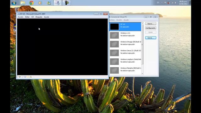Viewport: 201px width, 113px height.
Task: Open Windows Explorer from the taskbar
Action: point(23,3)
